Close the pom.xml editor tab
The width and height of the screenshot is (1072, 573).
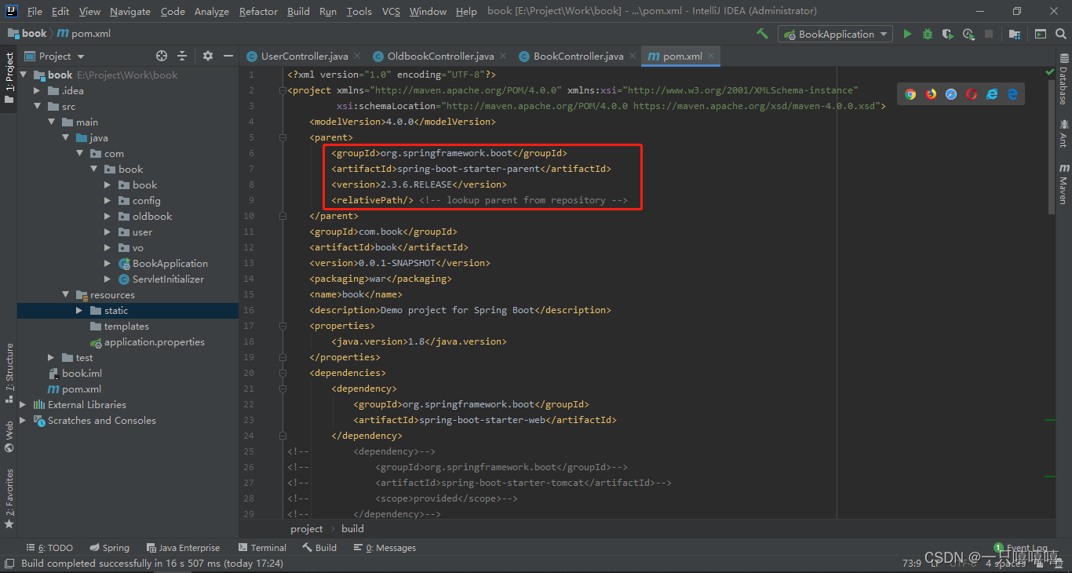click(x=711, y=56)
